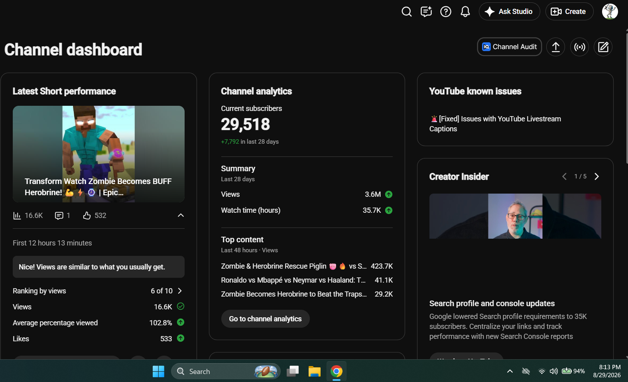Open the latest Short thumbnail
Screen dimensions: 628x382
98,154
